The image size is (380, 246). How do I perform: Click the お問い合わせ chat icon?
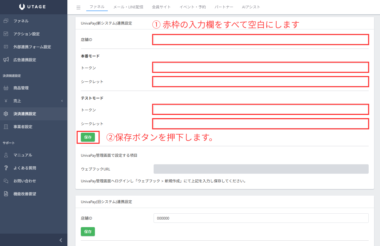coord(6,181)
